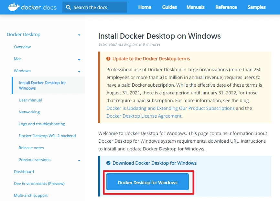Open the Reference navigation item
Viewport: 280px width, 201px height.
coord(226,7)
